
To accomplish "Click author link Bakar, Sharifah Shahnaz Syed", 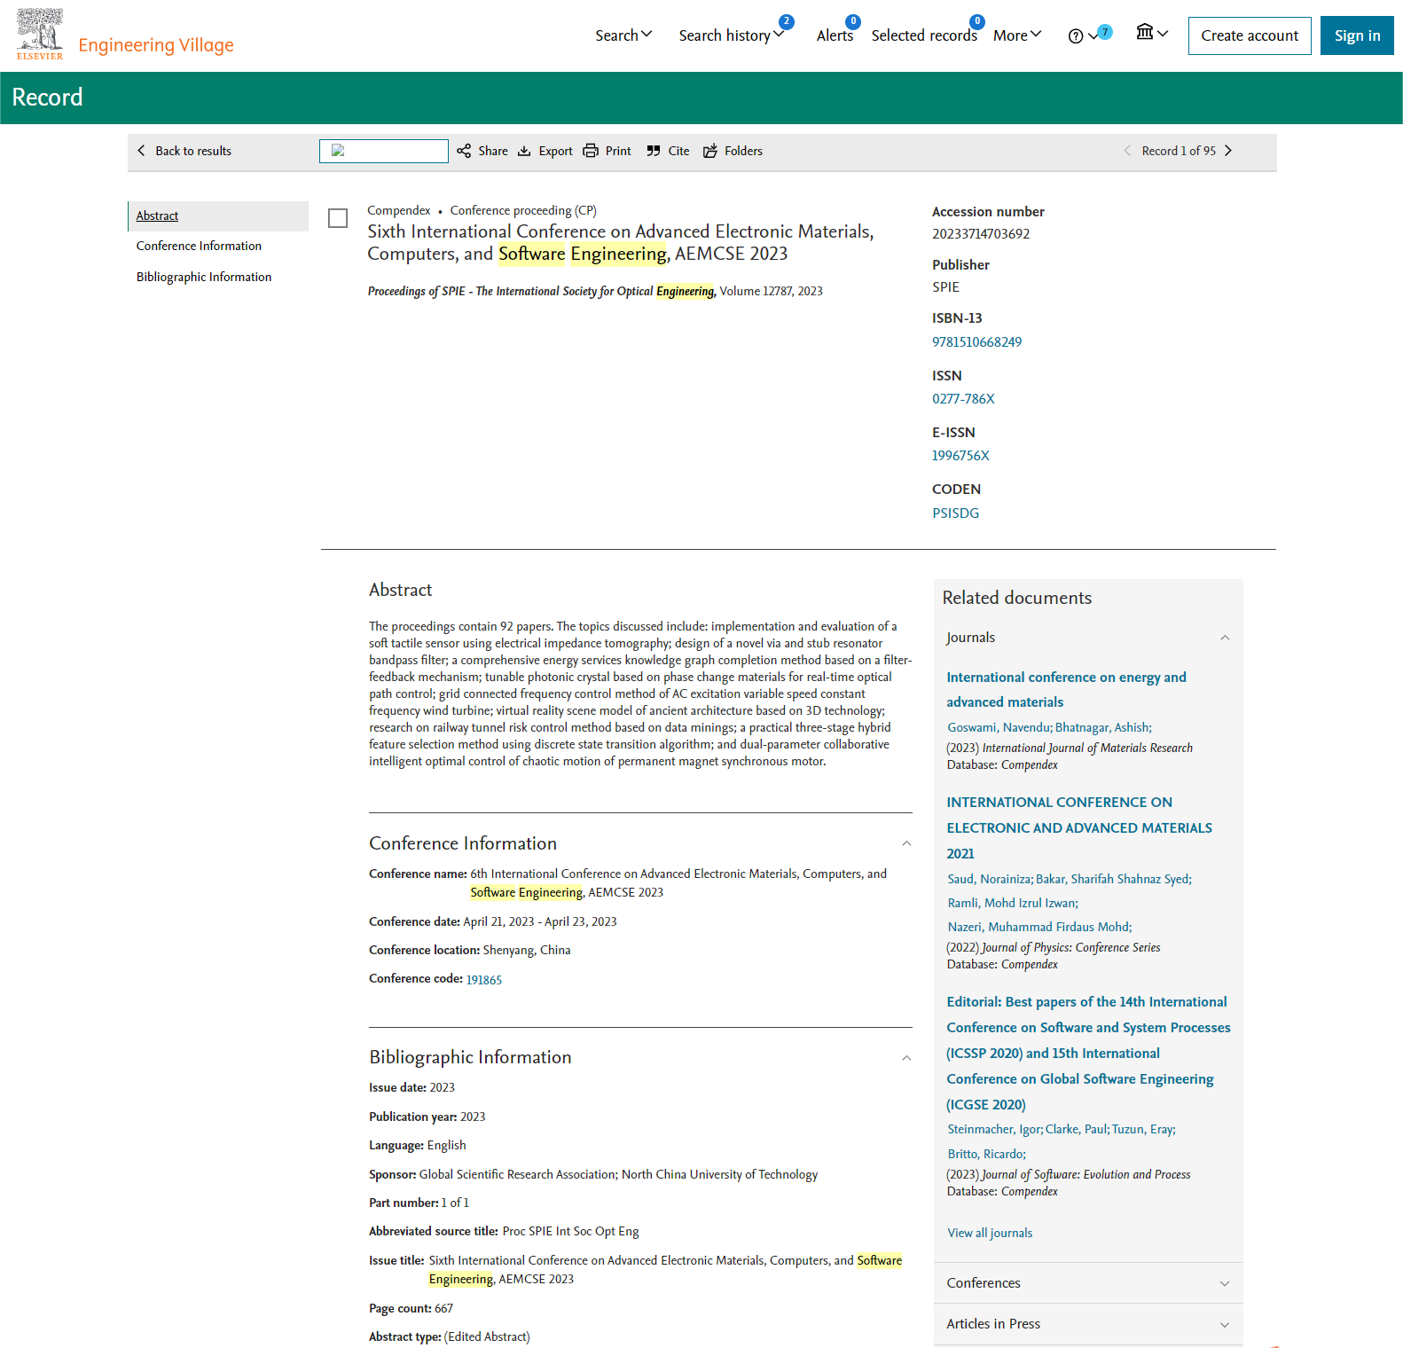I will (1112, 879).
